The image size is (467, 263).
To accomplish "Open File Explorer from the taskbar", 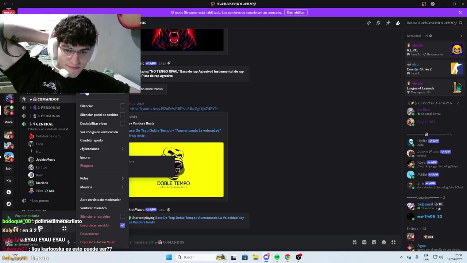I will (255, 257).
